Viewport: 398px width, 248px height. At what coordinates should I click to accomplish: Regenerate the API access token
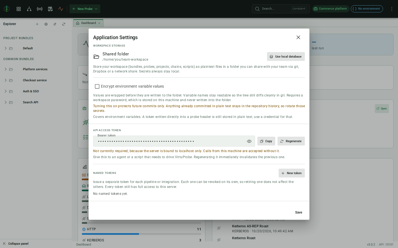pos(291,141)
